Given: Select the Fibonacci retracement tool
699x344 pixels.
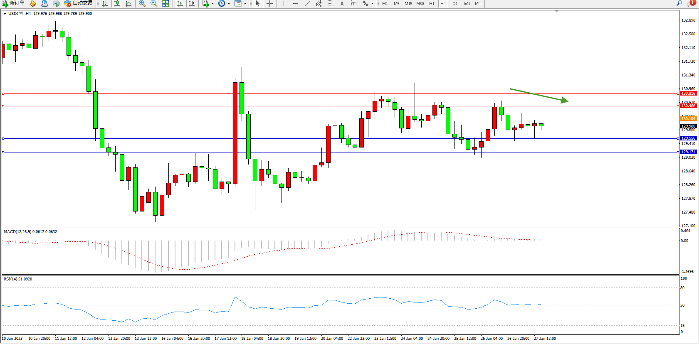Looking at the screenshot, I should (x=331, y=4).
